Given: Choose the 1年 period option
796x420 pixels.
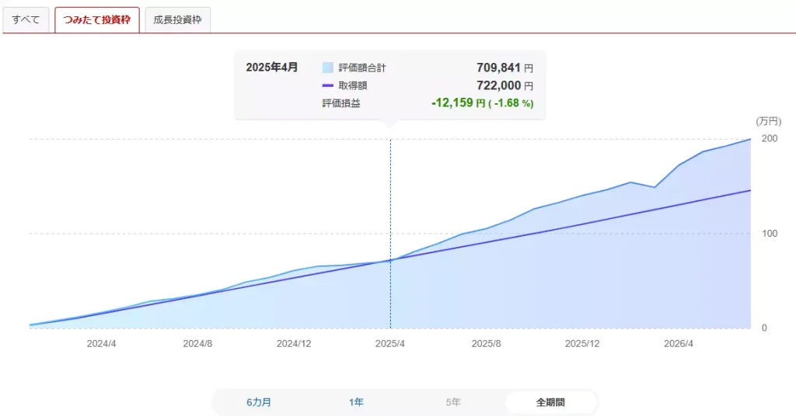Looking at the screenshot, I should tap(356, 402).
